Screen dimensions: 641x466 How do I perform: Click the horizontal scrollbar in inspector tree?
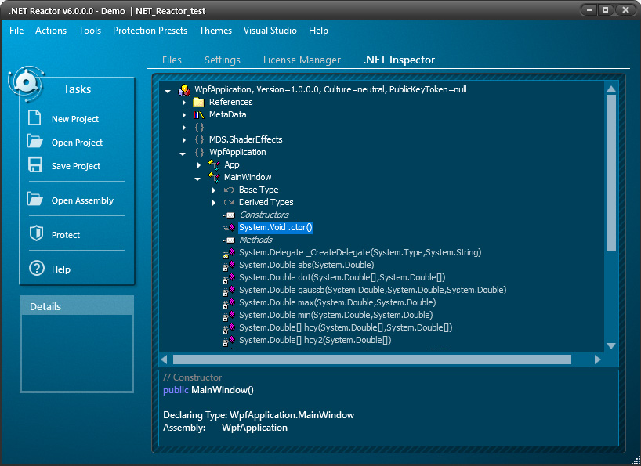371,359
